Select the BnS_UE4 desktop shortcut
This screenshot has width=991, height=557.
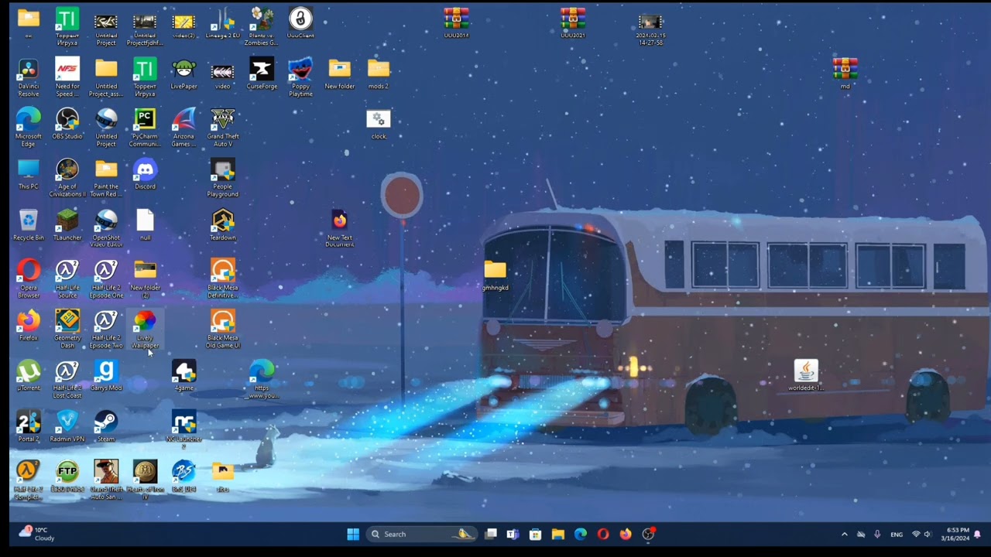[x=183, y=477]
